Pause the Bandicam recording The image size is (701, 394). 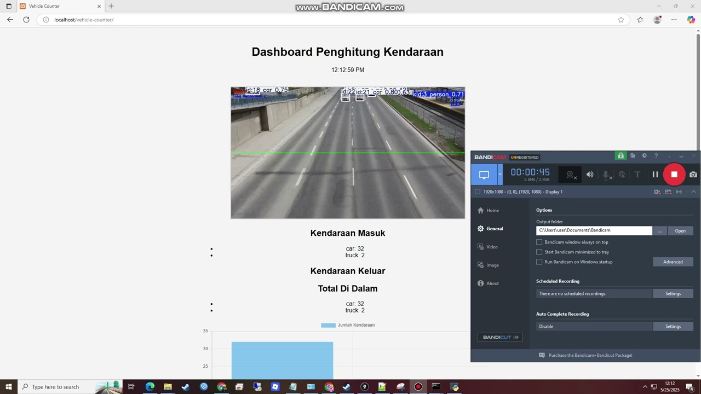point(655,175)
